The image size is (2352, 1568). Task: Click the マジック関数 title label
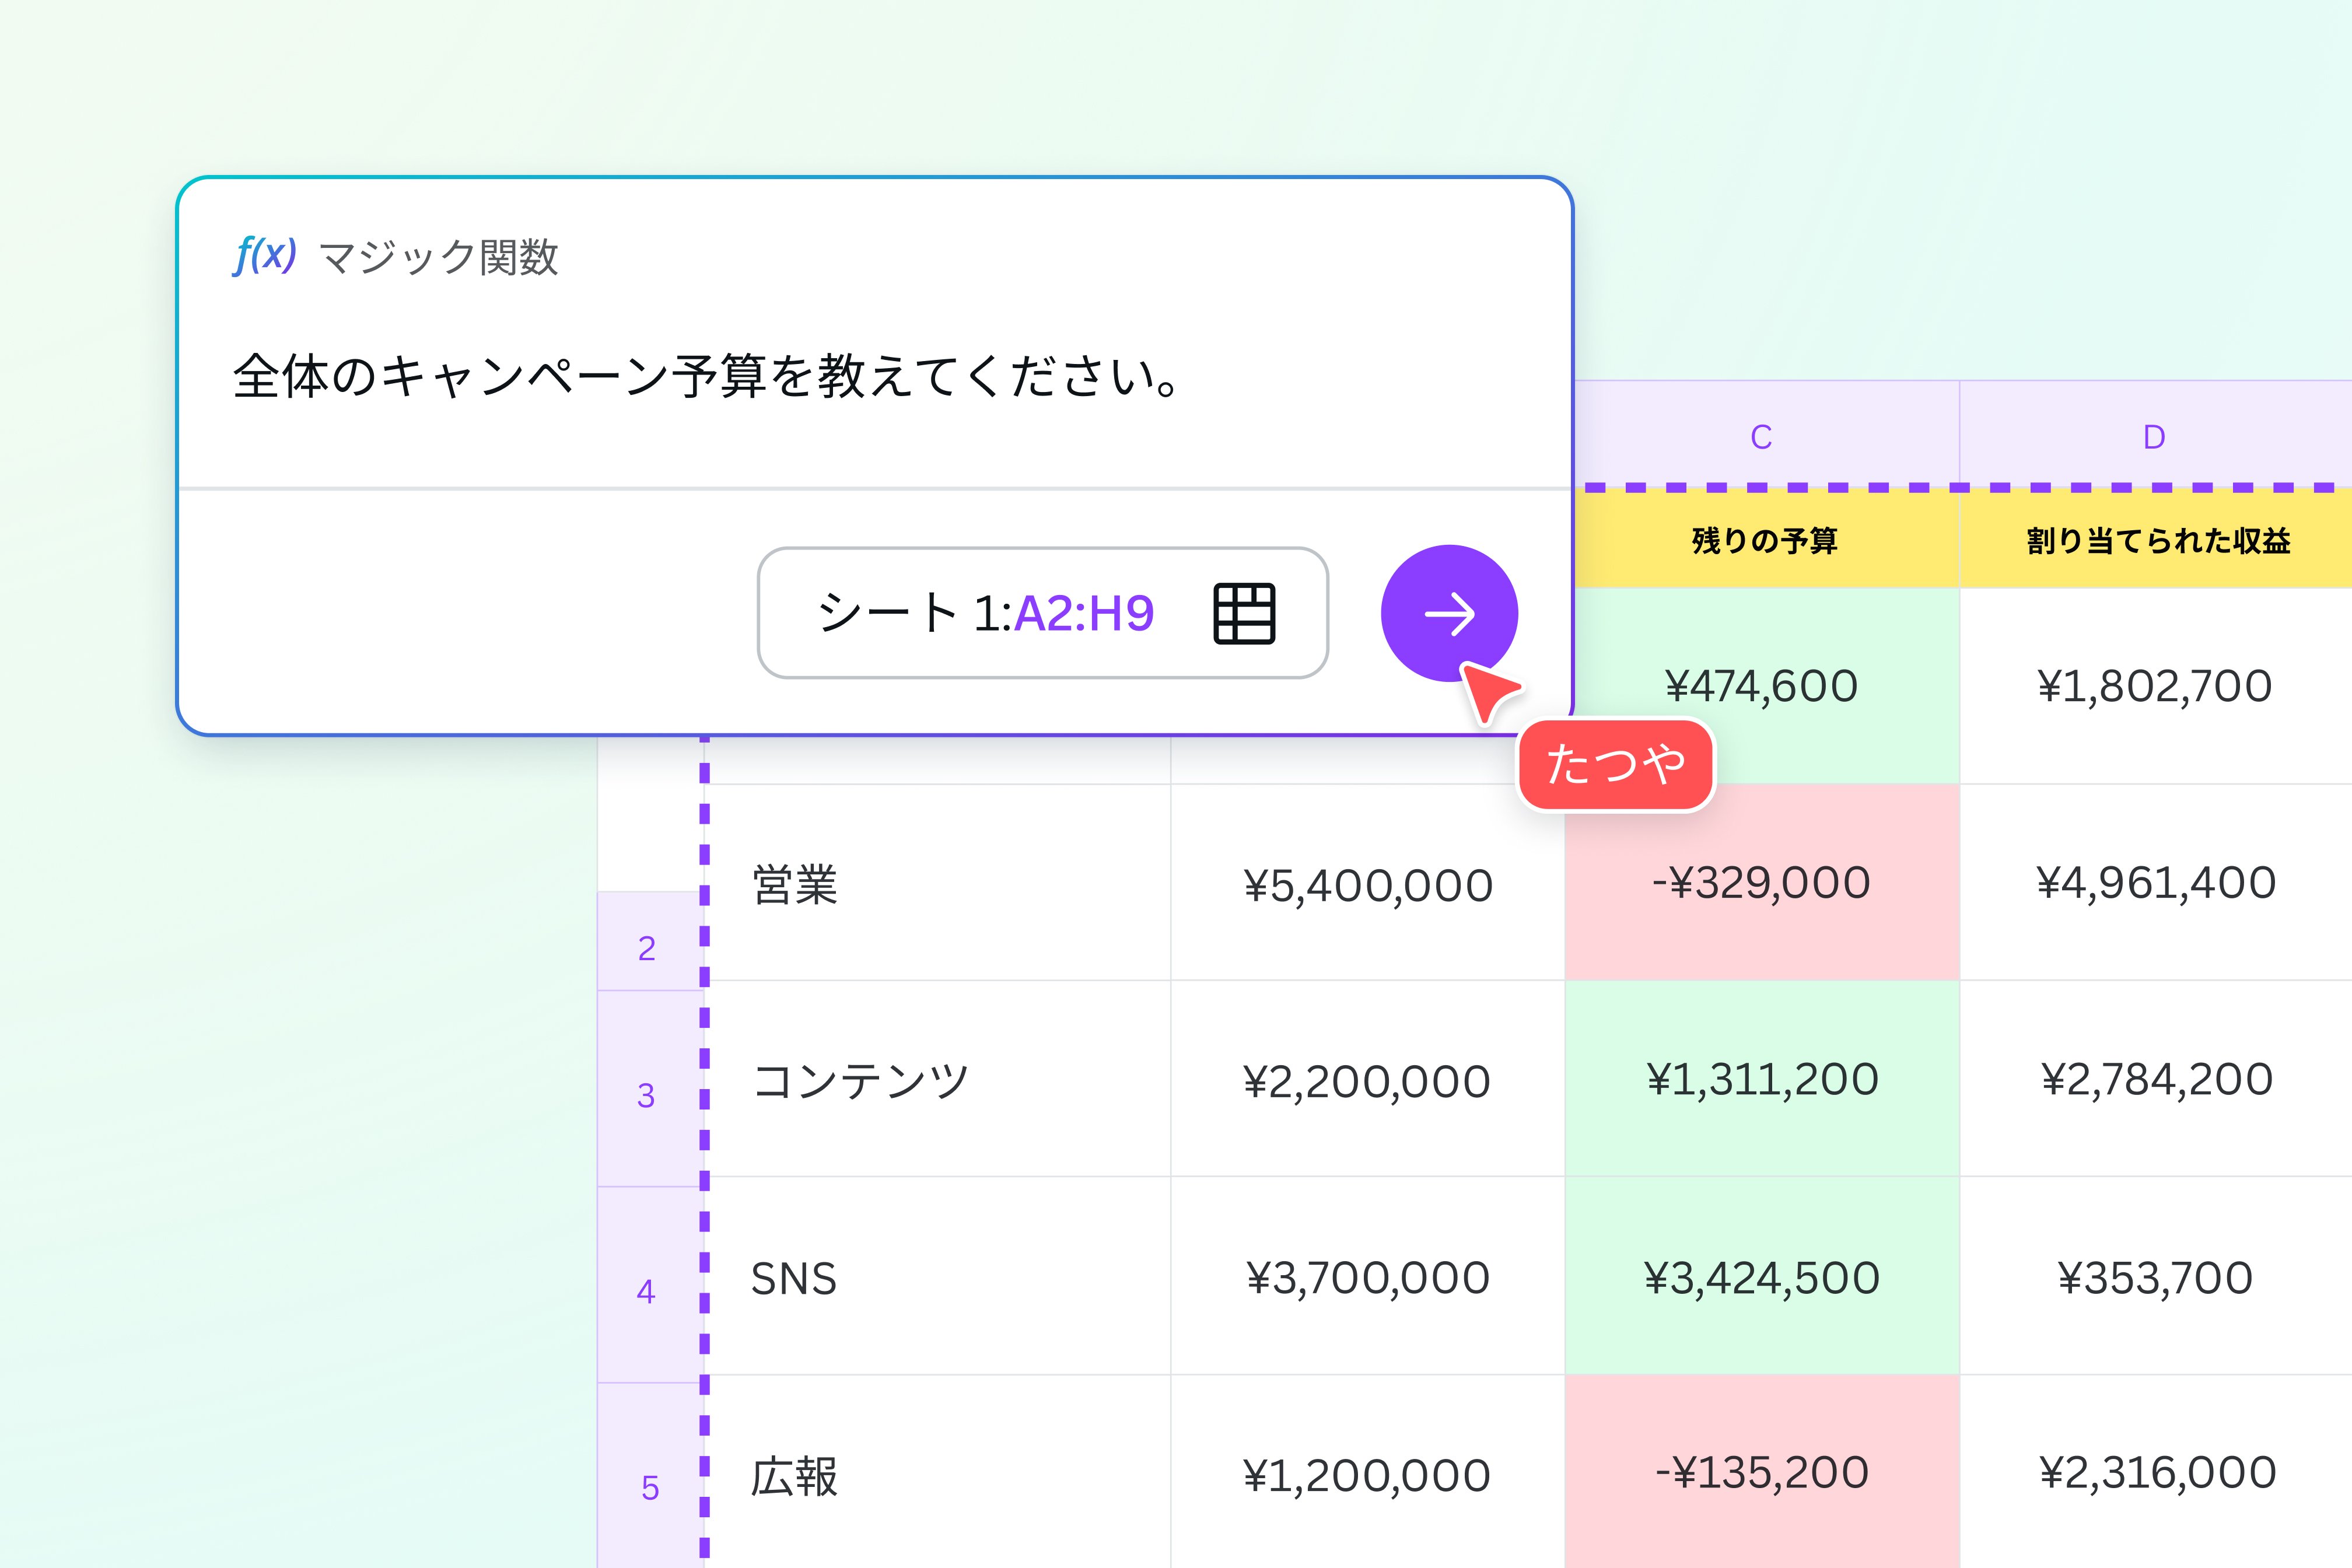(438, 257)
